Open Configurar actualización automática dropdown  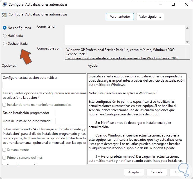tap(44, 85)
